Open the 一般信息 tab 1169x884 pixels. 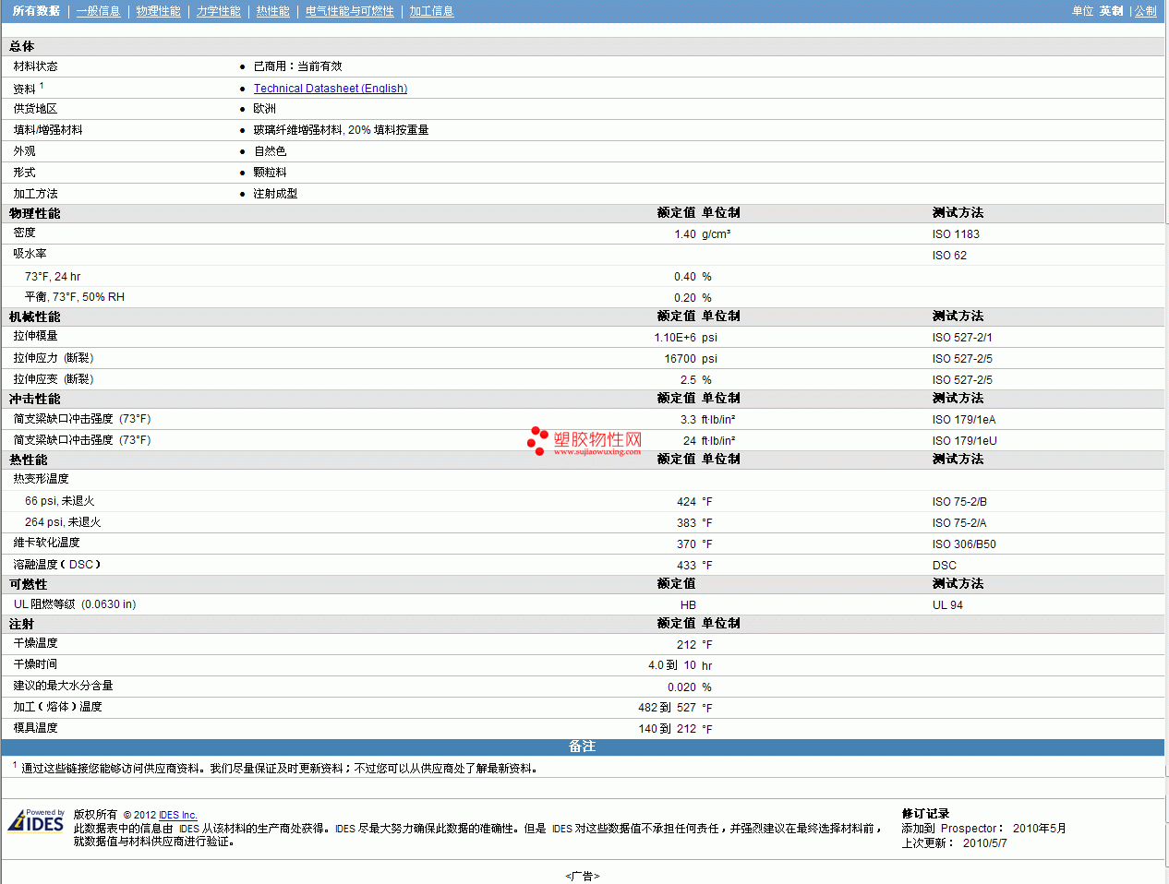point(98,11)
